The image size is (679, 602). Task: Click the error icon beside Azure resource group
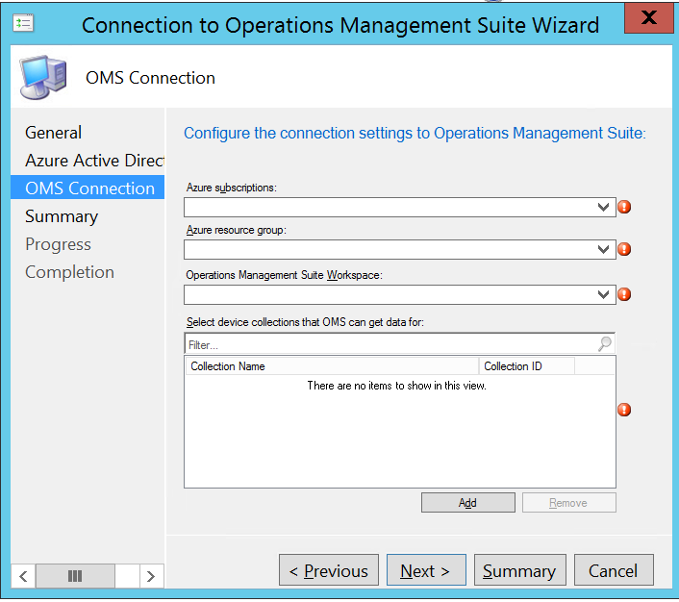click(x=624, y=250)
